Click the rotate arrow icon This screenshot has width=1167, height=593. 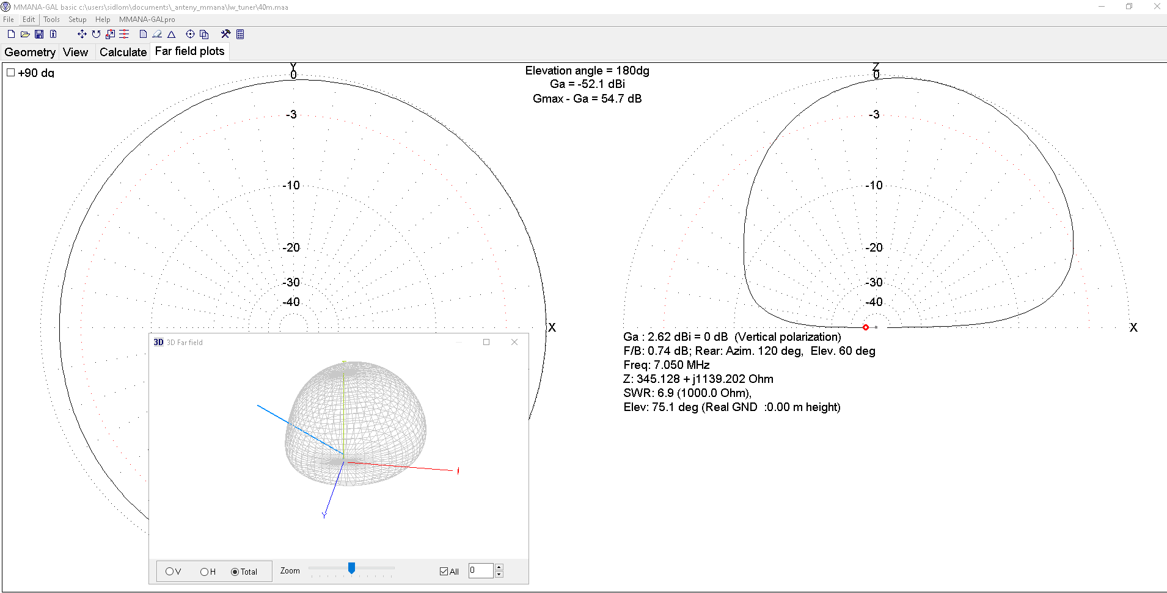tap(96, 34)
